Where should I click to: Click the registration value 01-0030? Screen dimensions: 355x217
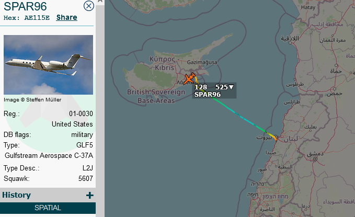point(81,113)
